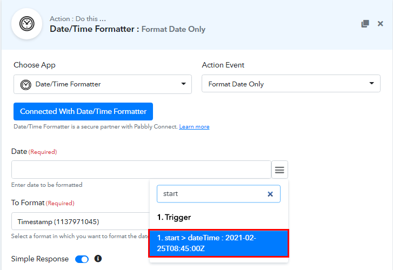Click Connected With Date/Time Formatter button
Screen dimensions: 393x270
coord(83,111)
